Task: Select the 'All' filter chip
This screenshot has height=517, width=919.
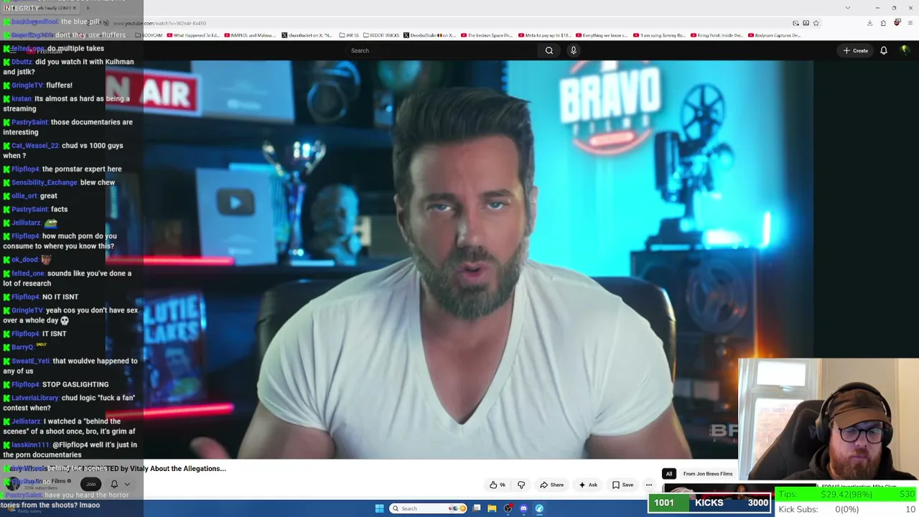Action: coord(669,474)
